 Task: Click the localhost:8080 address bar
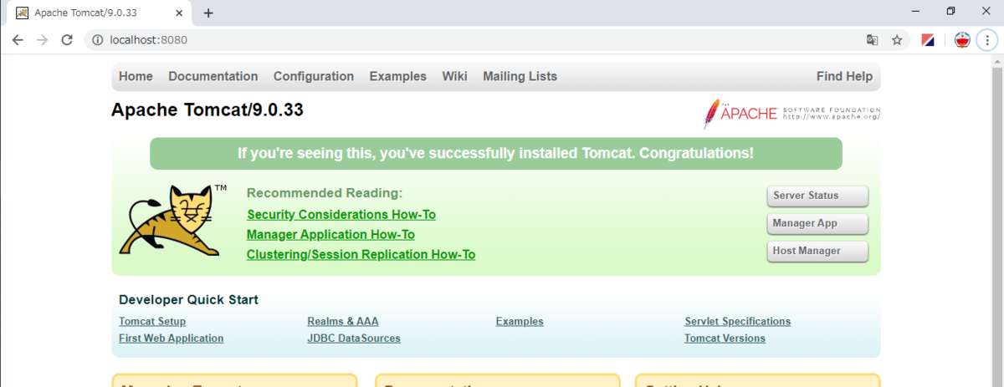point(469,40)
